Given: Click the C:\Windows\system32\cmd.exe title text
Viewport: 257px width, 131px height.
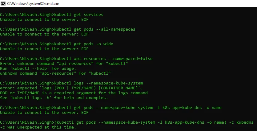Looking at the screenshot, I should 33,4.
